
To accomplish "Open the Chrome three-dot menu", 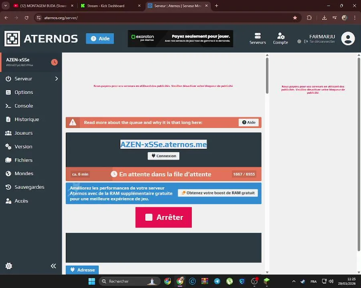I will pyautogui.click(x=355, y=18).
